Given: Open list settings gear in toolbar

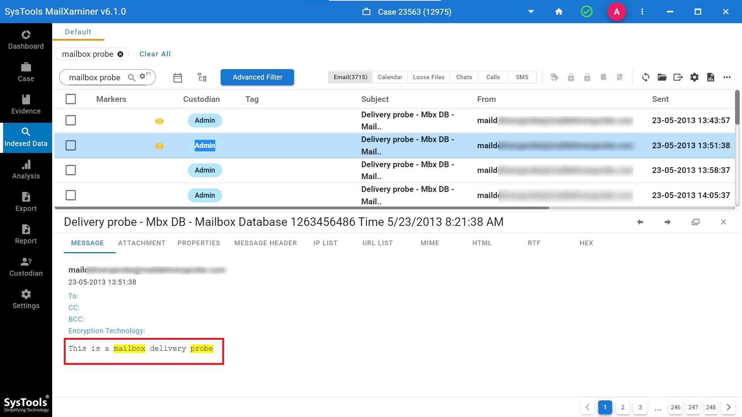Looking at the screenshot, I should pyautogui.click(x=694, y=77).
